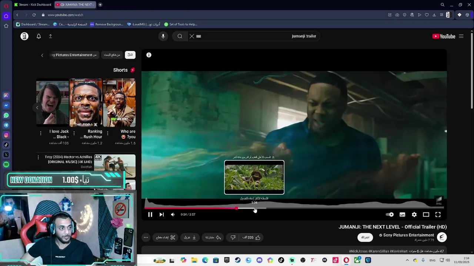Open the YouTube create/upload icon
The width and height of the screenshot is (474, 266).
(50, 36)
